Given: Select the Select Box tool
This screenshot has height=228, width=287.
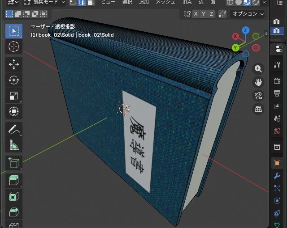Looking at the screenshot, I should [14, 31].
